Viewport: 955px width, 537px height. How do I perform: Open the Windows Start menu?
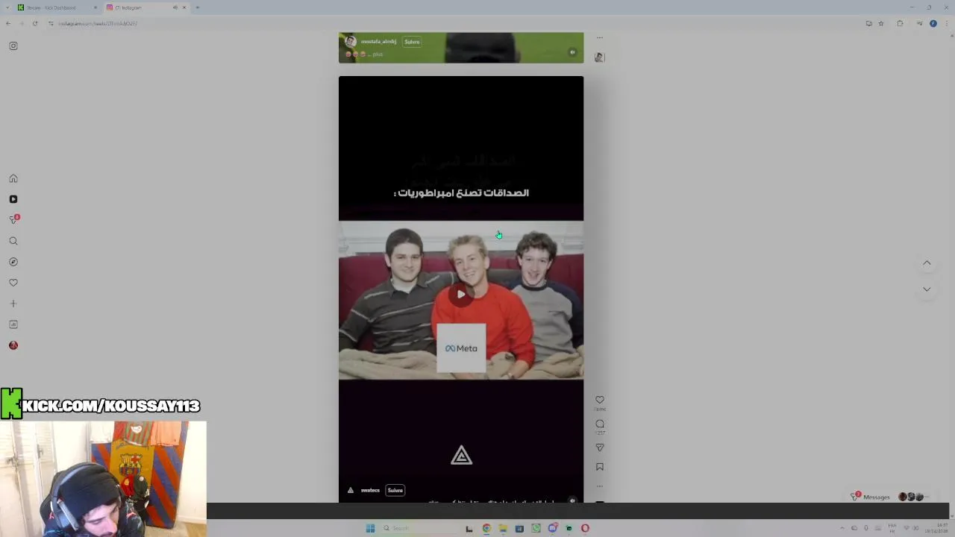370,528
